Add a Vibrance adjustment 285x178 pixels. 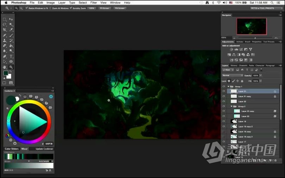251,49
